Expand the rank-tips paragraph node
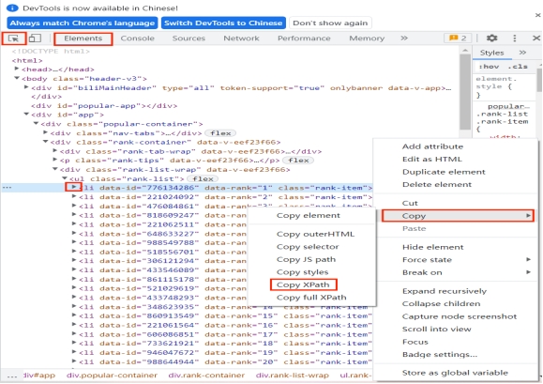 point(55,160)
